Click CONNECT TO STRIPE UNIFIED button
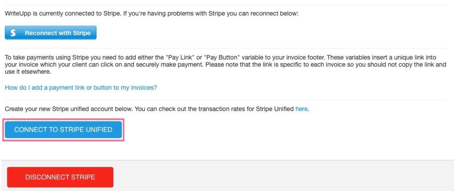The width and height of the screenshot is (454, 191). [63, 130]
